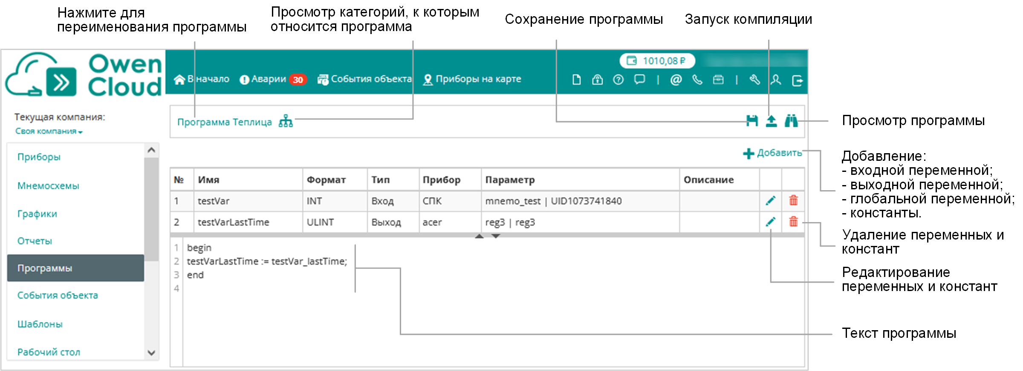Click "Добавить" to add a variable

[773, 153]
